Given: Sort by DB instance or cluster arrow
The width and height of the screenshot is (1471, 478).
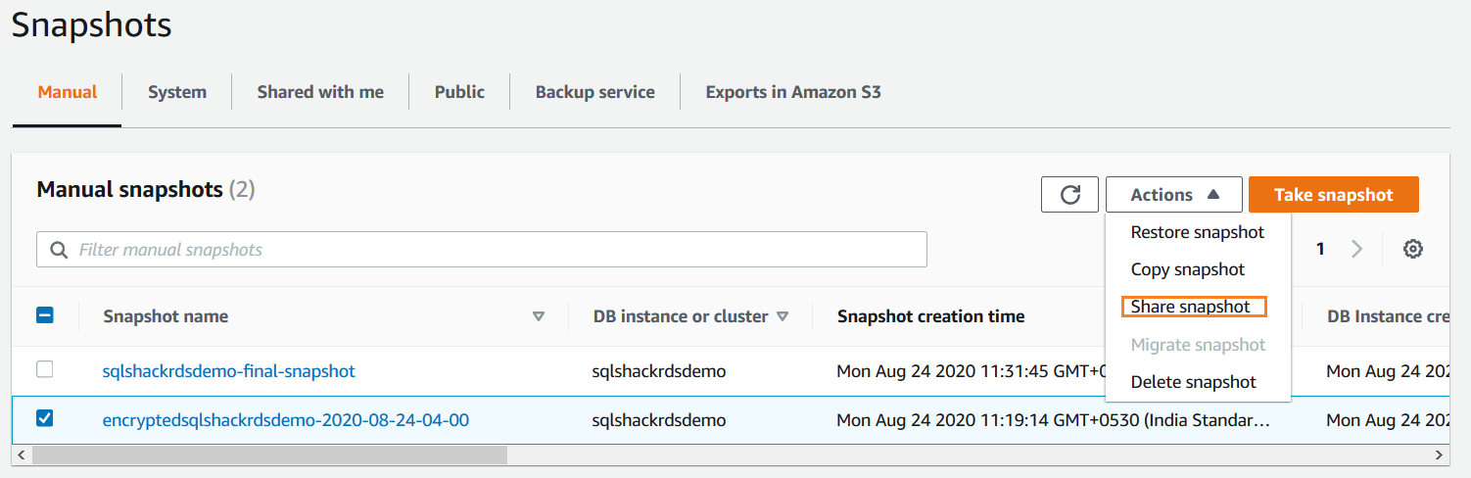Looking at the screenshot, I should pyautogui.click(x=782, y=316).
